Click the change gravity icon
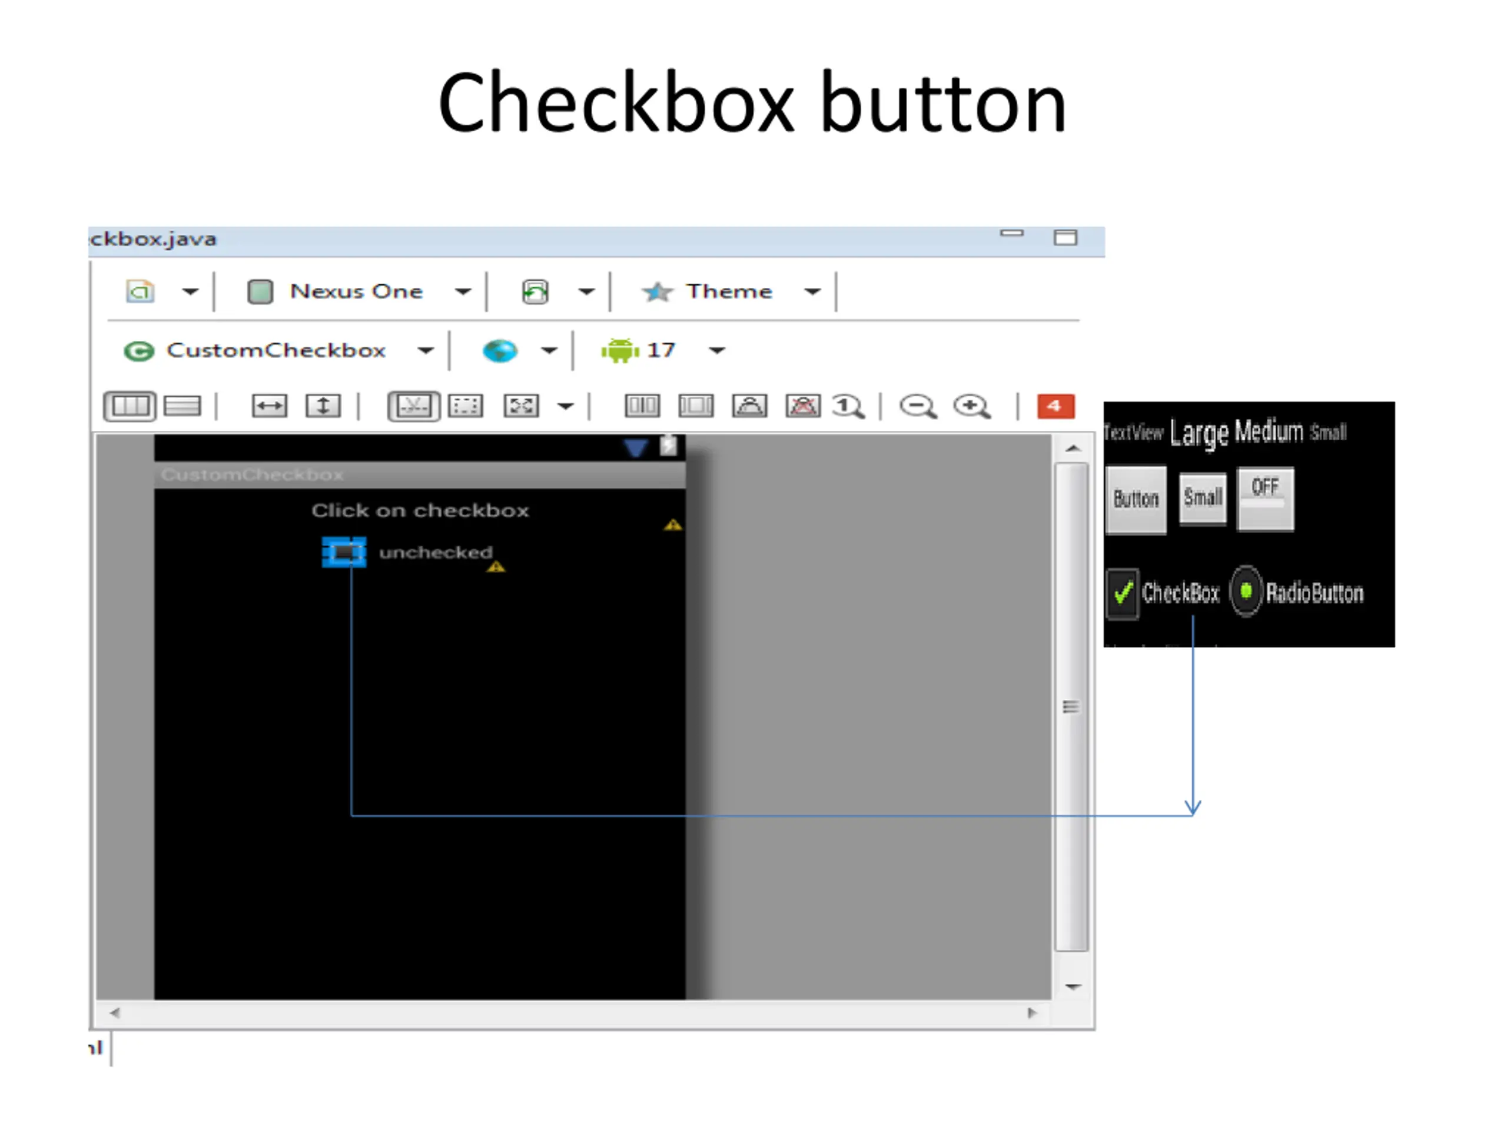Viewport: 1507px width, 1130px height. point(521,406)
